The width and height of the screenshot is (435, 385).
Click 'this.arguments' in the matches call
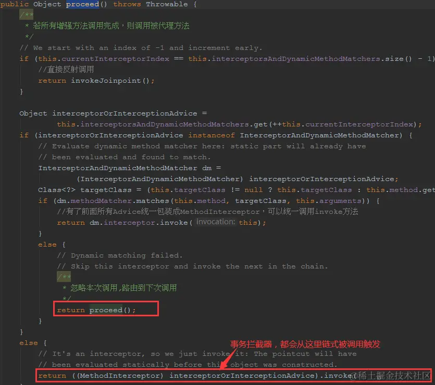(x=329, y=201)
